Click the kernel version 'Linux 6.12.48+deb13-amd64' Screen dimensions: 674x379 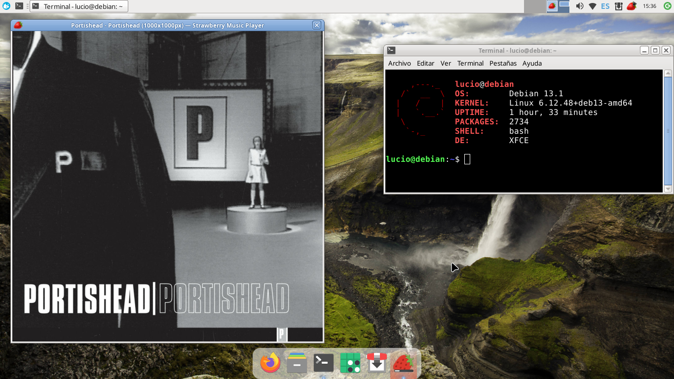(x=570, y=103)
